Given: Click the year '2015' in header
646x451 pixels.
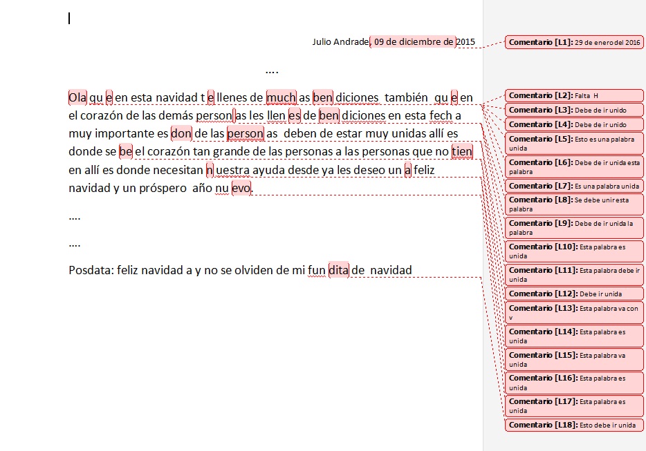Looking at the screenshot, I should point(465,41).
